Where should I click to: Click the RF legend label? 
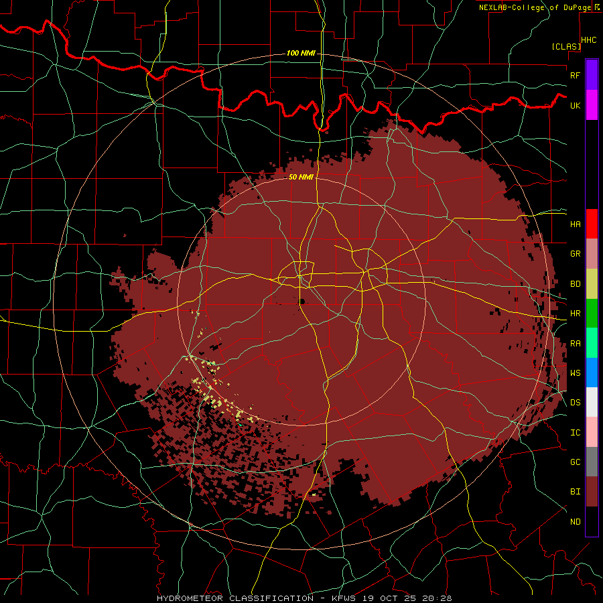[575, 75]
